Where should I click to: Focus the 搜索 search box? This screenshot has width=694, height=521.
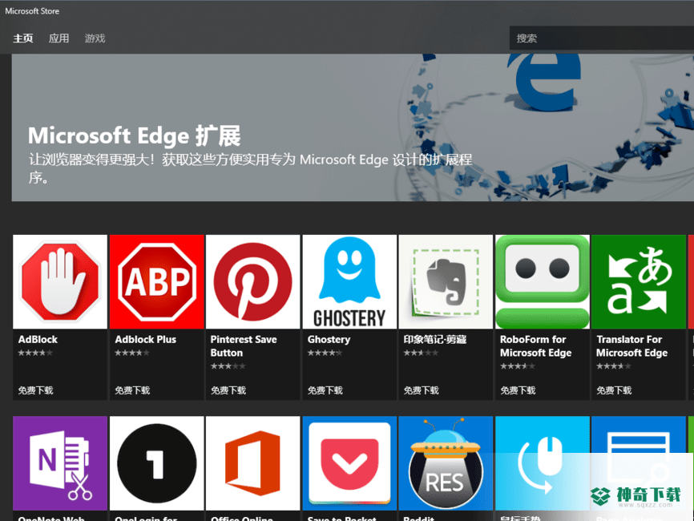click(x=602, y=38)
